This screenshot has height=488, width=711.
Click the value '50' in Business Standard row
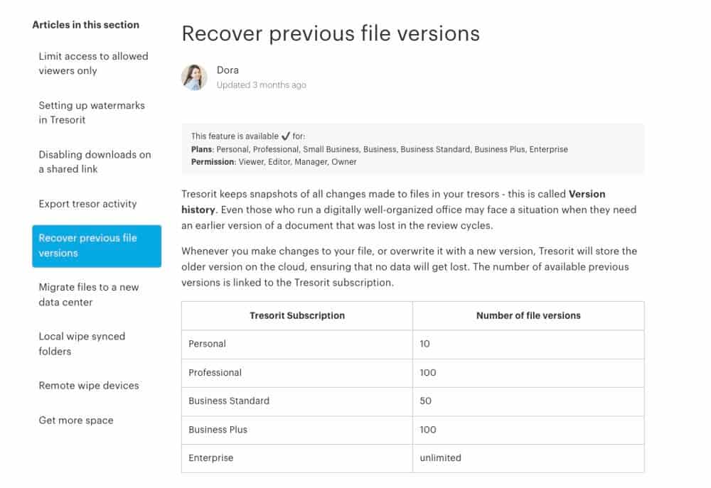[x=426, y=401]
